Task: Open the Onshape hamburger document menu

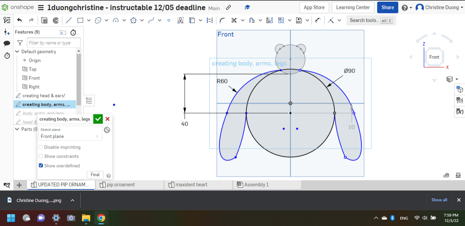Action: [41, 7]
